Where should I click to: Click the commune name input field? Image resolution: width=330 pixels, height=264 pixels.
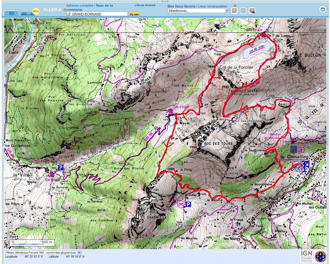point(97,14)
